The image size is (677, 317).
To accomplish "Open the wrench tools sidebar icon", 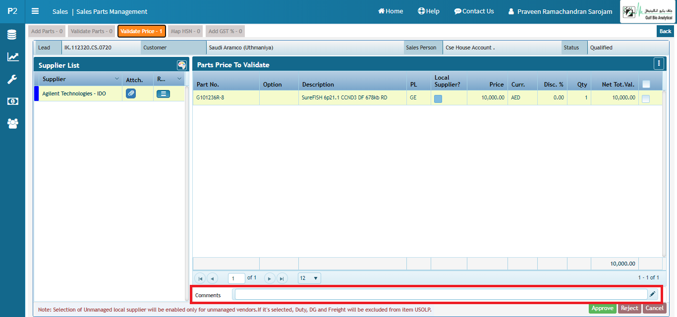I will (12, 79).
